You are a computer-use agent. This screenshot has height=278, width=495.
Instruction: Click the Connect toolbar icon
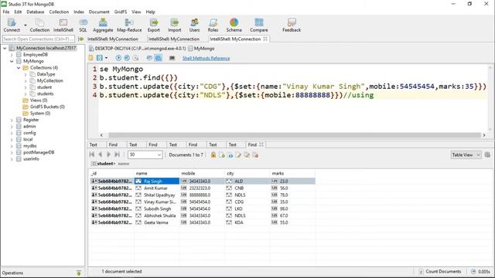12,25
